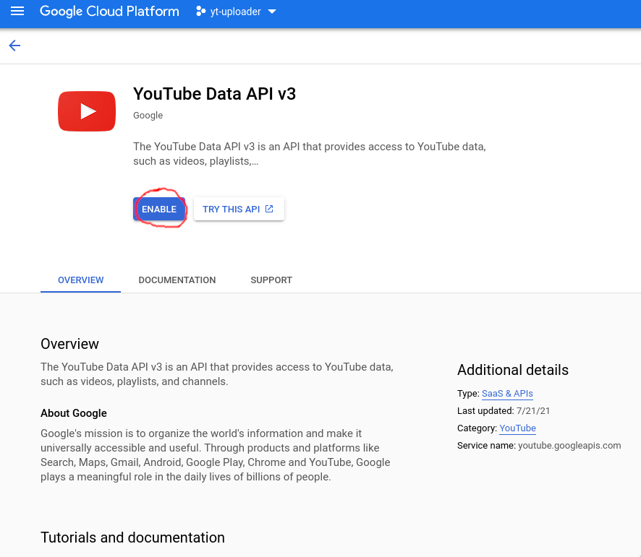
Task: Click the YouTube Data API v3 heading
Action: (x=214, y=94)
